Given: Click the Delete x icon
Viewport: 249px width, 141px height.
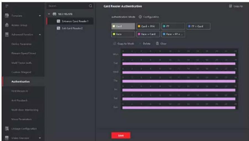Looking at the screenshot, I should coord(140,44).
